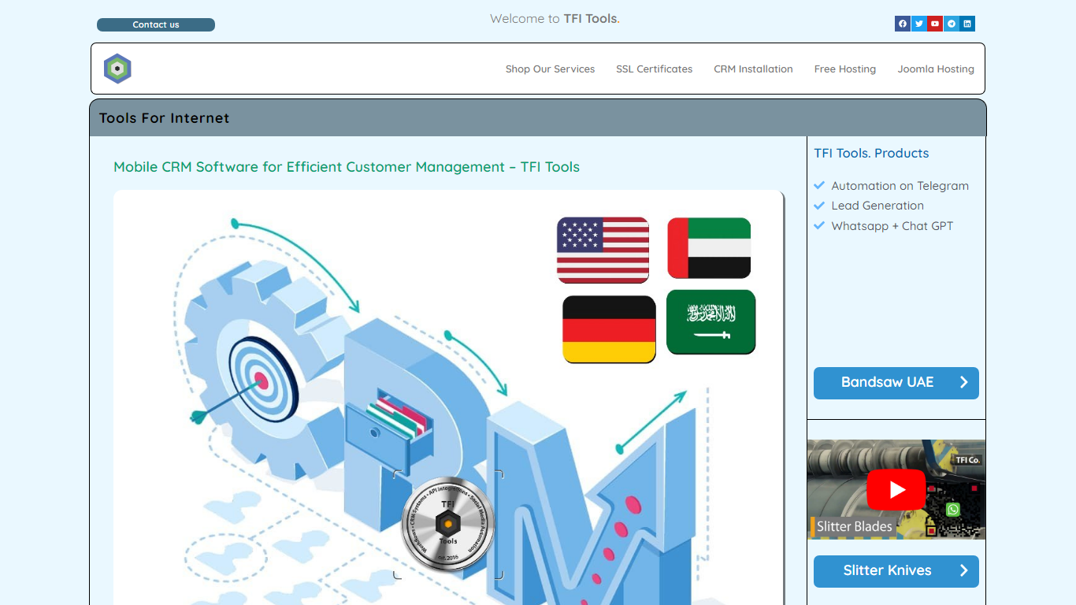Click the Slitter Blades video caption
The image size is (1076, 605).
point(855,526)
